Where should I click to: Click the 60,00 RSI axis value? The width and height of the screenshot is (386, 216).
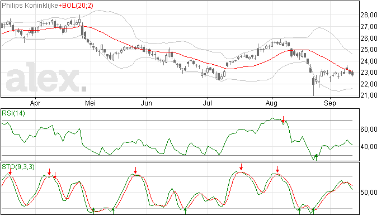click(x=369, y=129)
